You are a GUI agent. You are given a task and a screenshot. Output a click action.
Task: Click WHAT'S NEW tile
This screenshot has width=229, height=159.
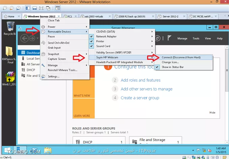(84, 88)
